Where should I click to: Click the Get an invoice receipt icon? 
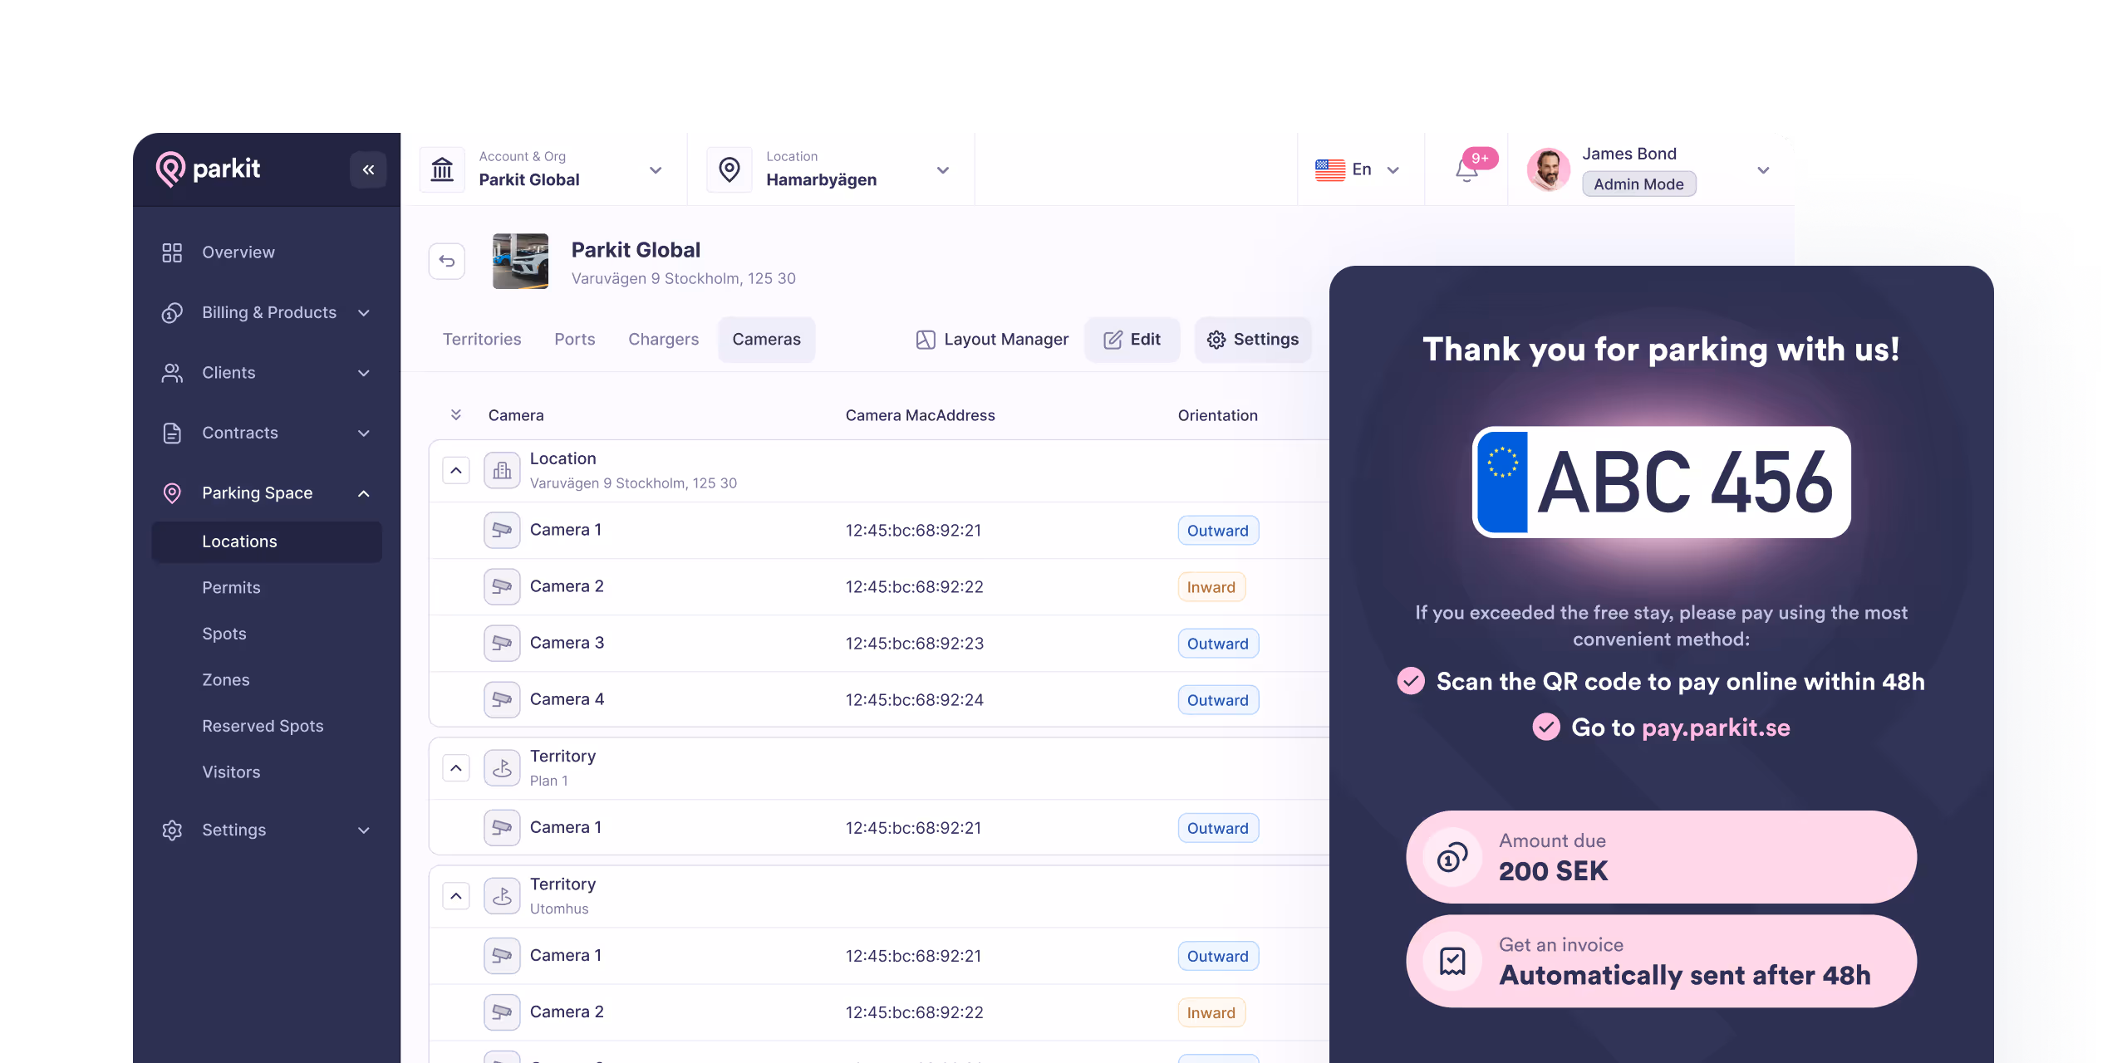click(x=1452, y=962)
